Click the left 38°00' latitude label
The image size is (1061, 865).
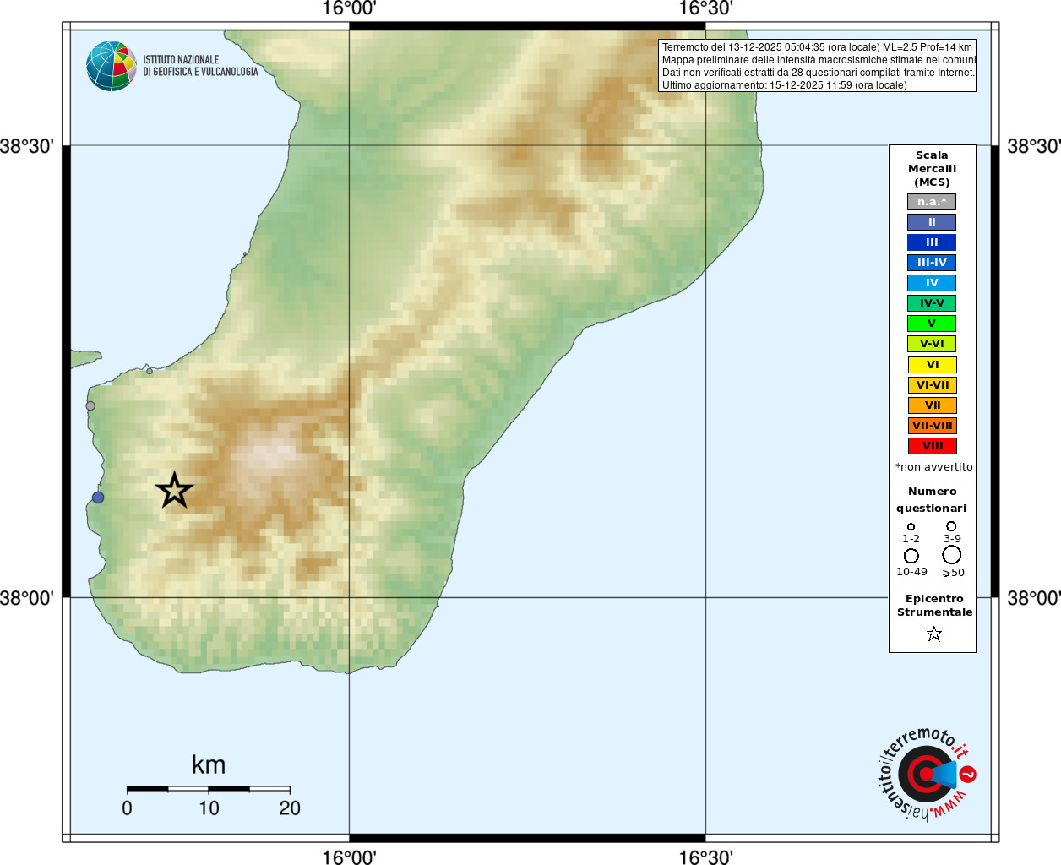tap(27, 598)
